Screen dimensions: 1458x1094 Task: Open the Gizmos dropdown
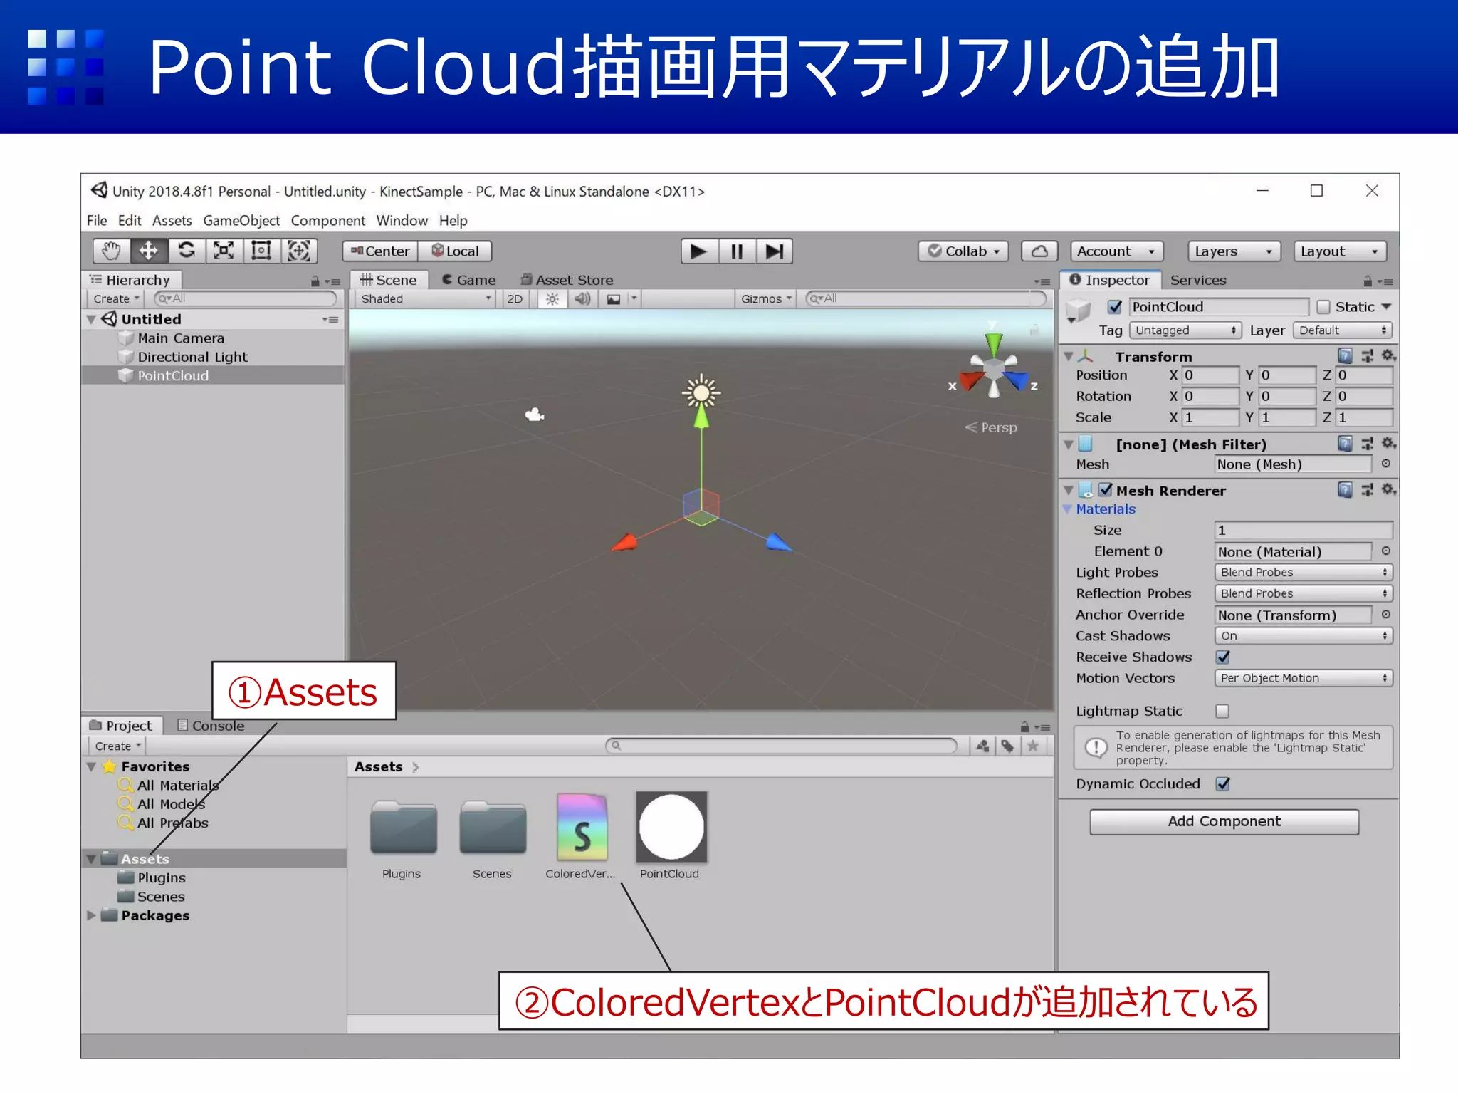[766, 299]
